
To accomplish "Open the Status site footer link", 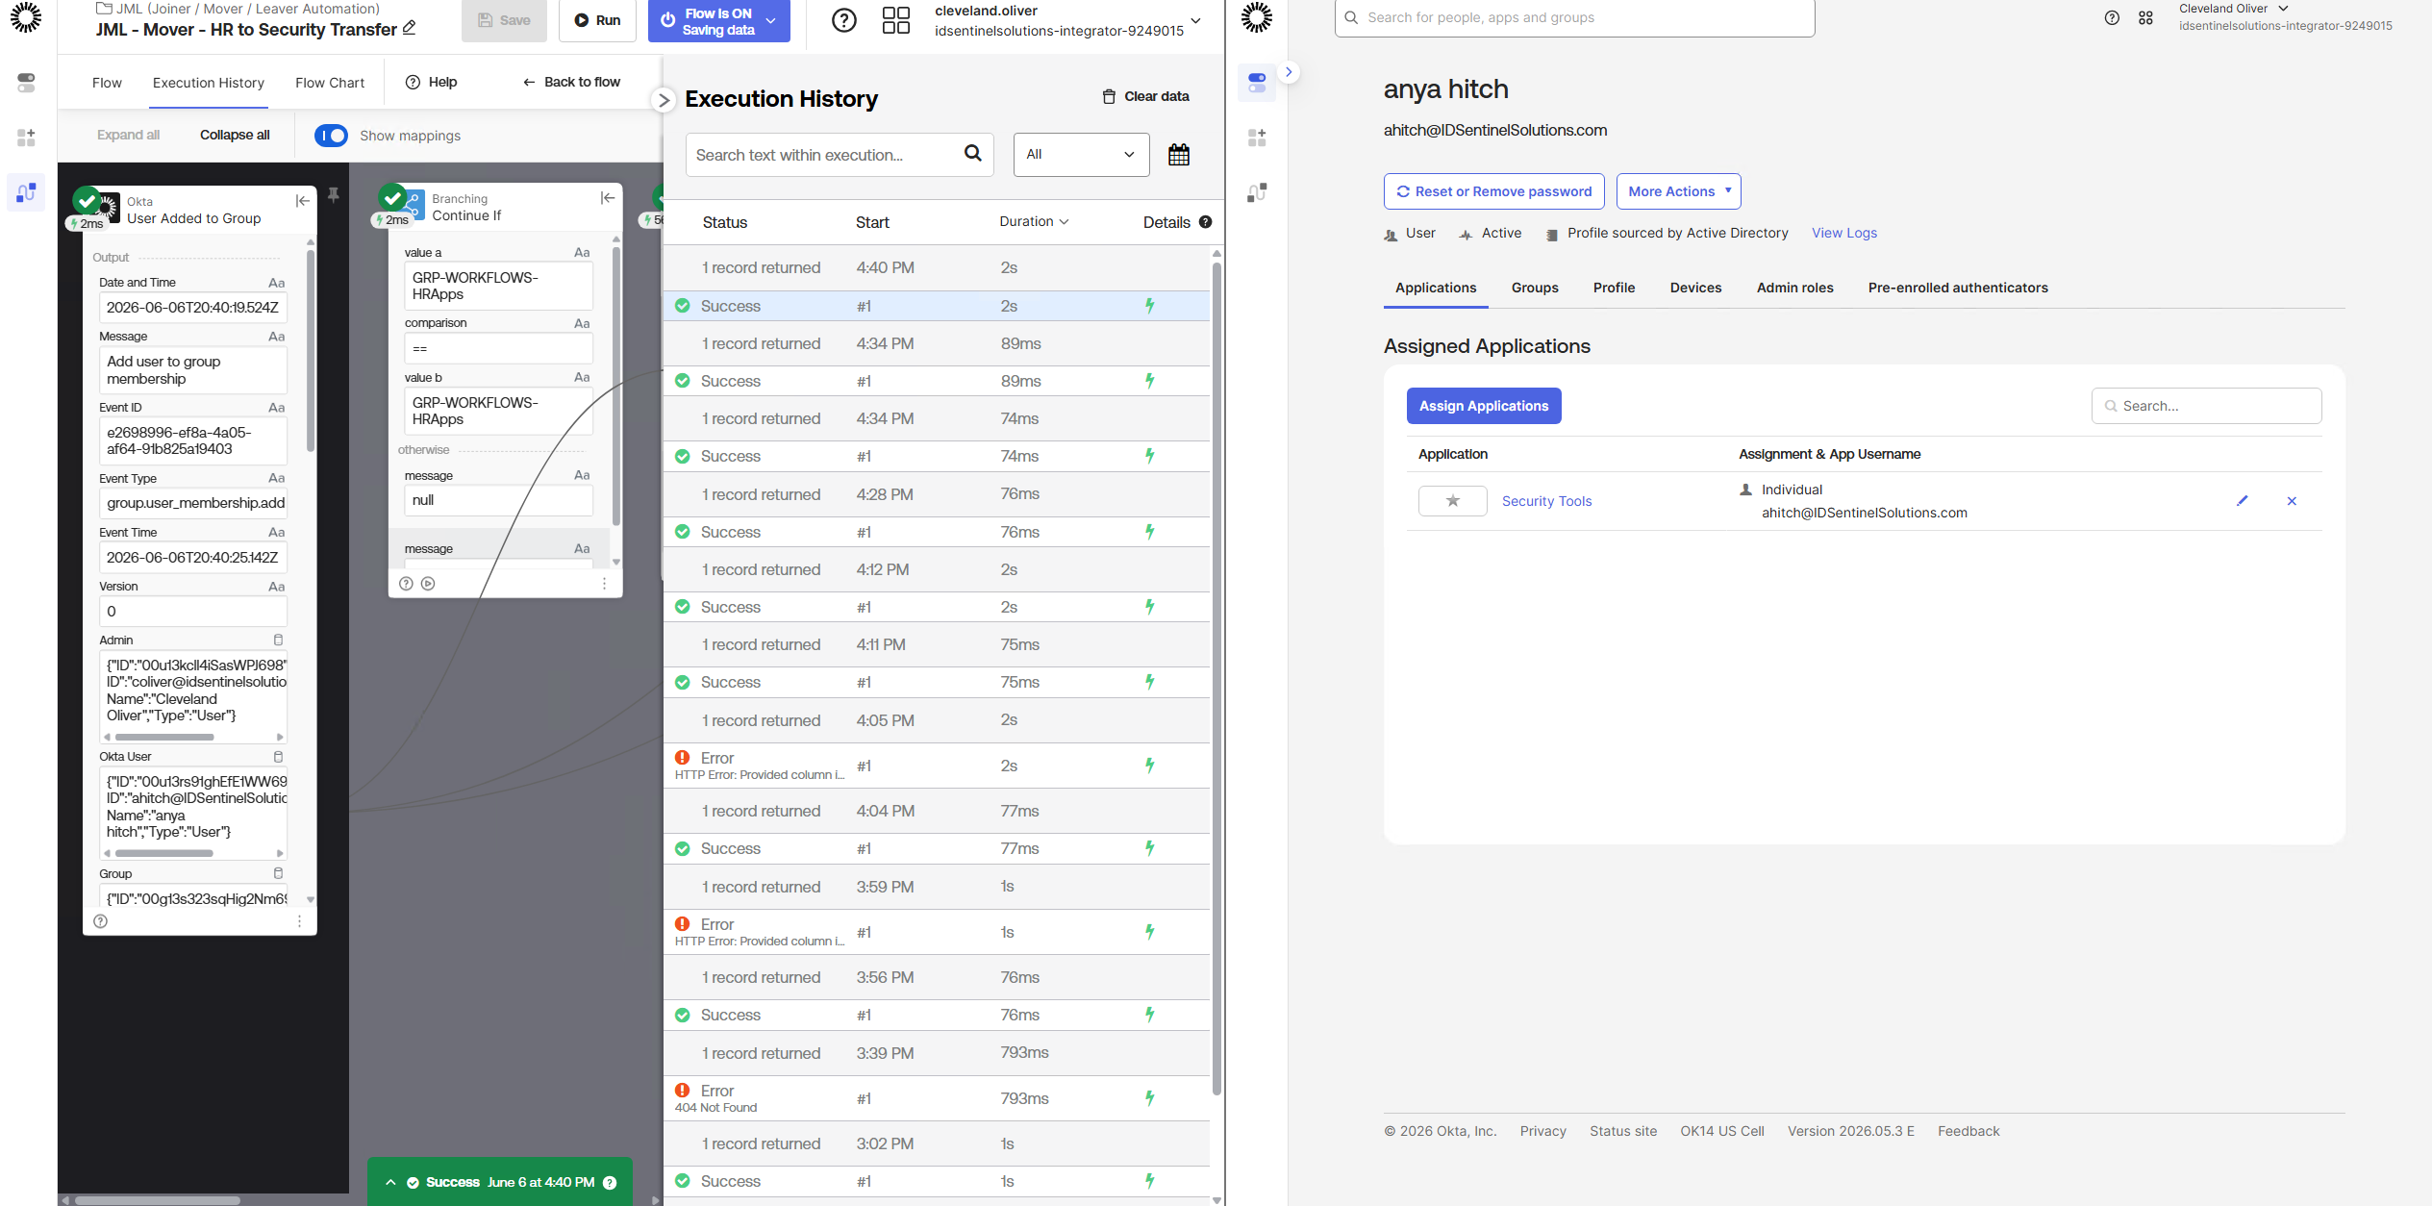I will (1623, 1131).
